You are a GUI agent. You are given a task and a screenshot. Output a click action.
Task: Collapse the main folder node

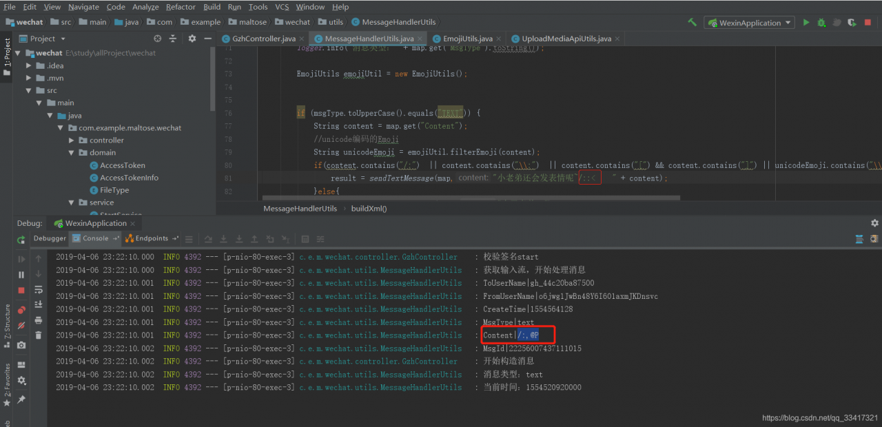pyautogui.click(x=40, y=103)
